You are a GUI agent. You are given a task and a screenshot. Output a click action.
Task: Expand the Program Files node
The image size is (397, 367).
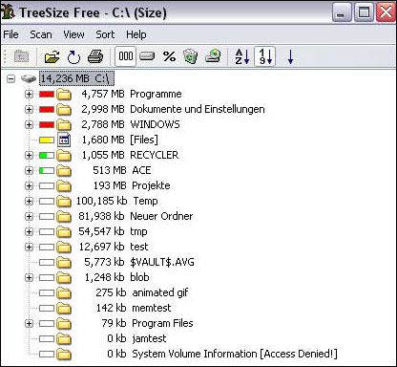coord(29,323)
